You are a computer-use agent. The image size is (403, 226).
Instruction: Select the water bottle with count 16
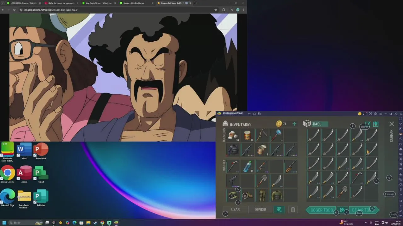(247, 166)
